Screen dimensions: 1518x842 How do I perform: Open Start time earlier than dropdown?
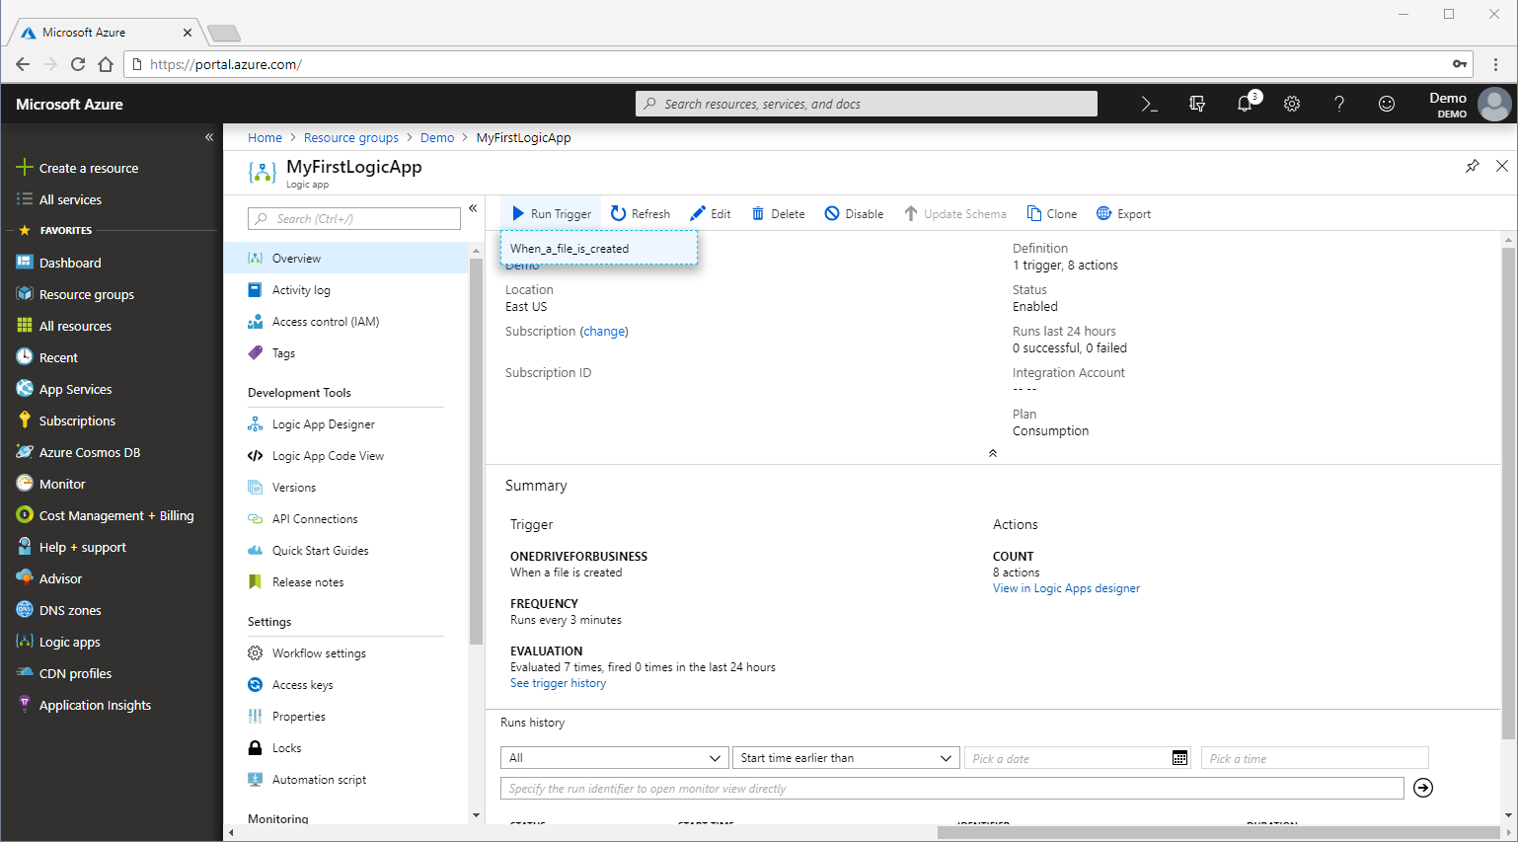pyautogui.click(x=846, y=758)
